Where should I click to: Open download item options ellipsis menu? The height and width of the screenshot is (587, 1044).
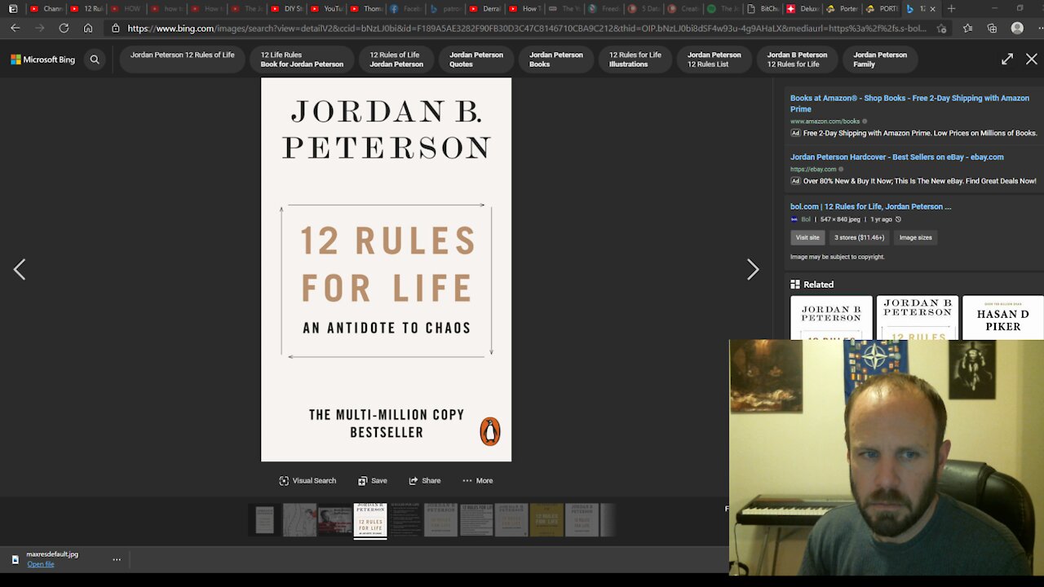tap(117, 559)
